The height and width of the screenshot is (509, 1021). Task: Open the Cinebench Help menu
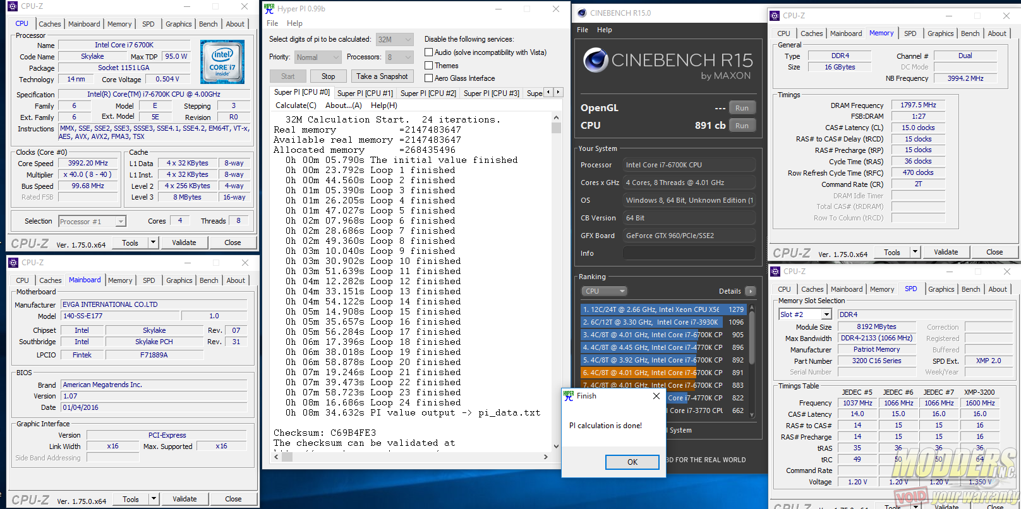(x=605, y=30)
